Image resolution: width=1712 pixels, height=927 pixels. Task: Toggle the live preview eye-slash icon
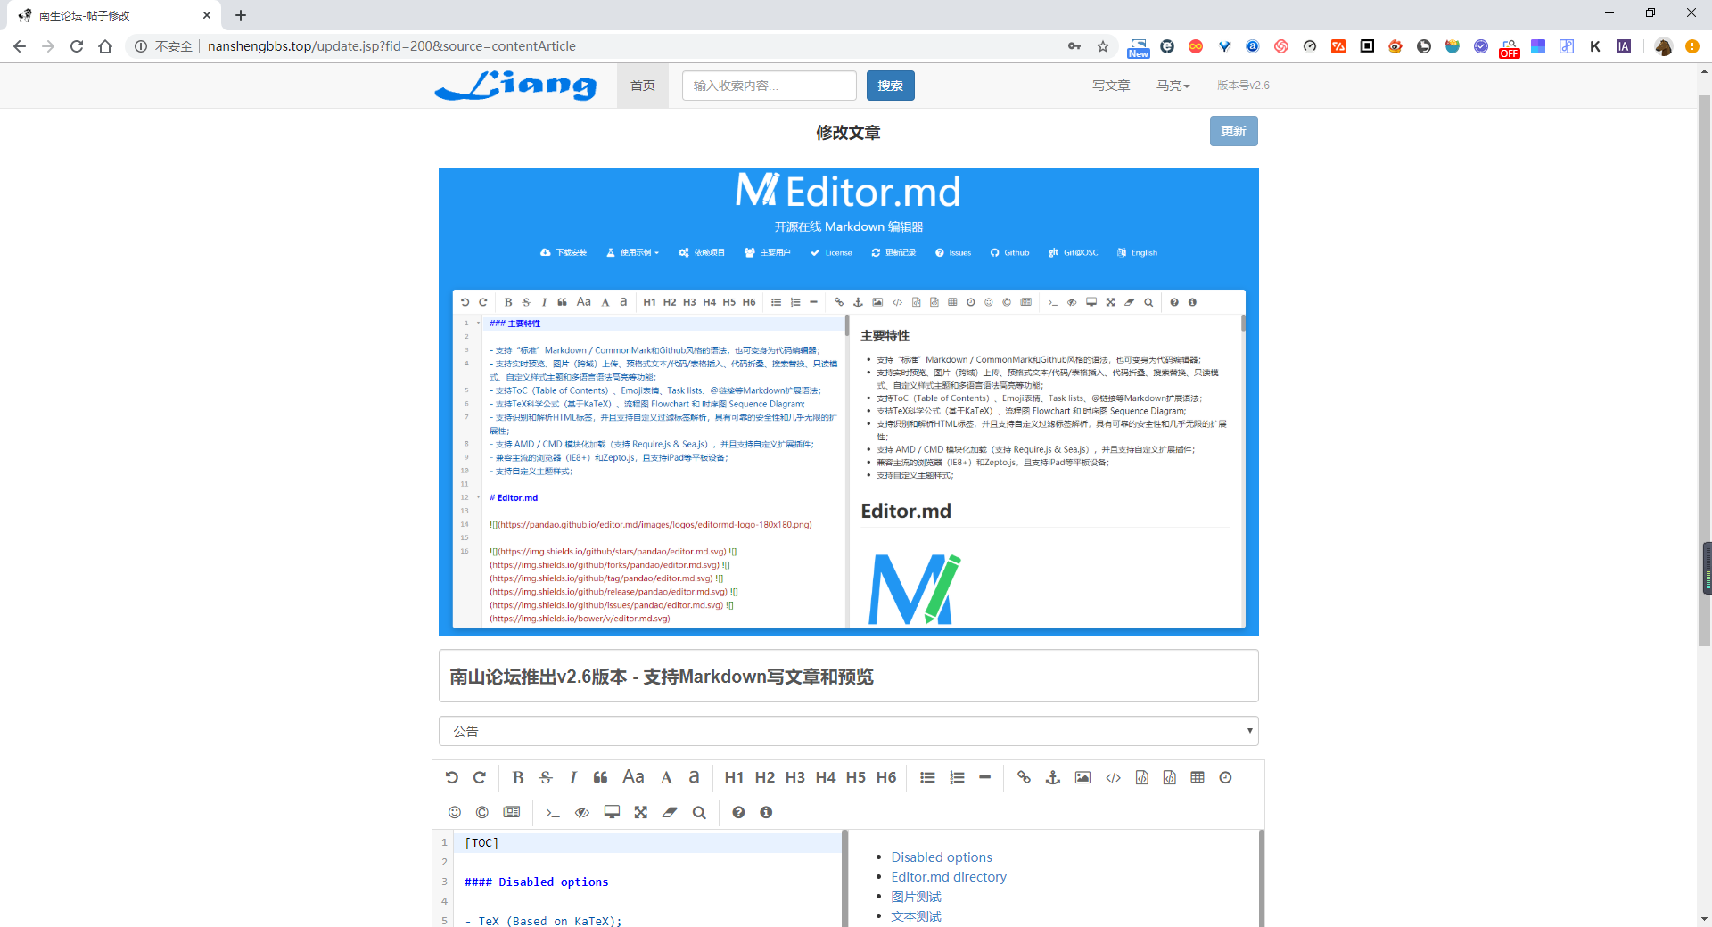(582, 812)
